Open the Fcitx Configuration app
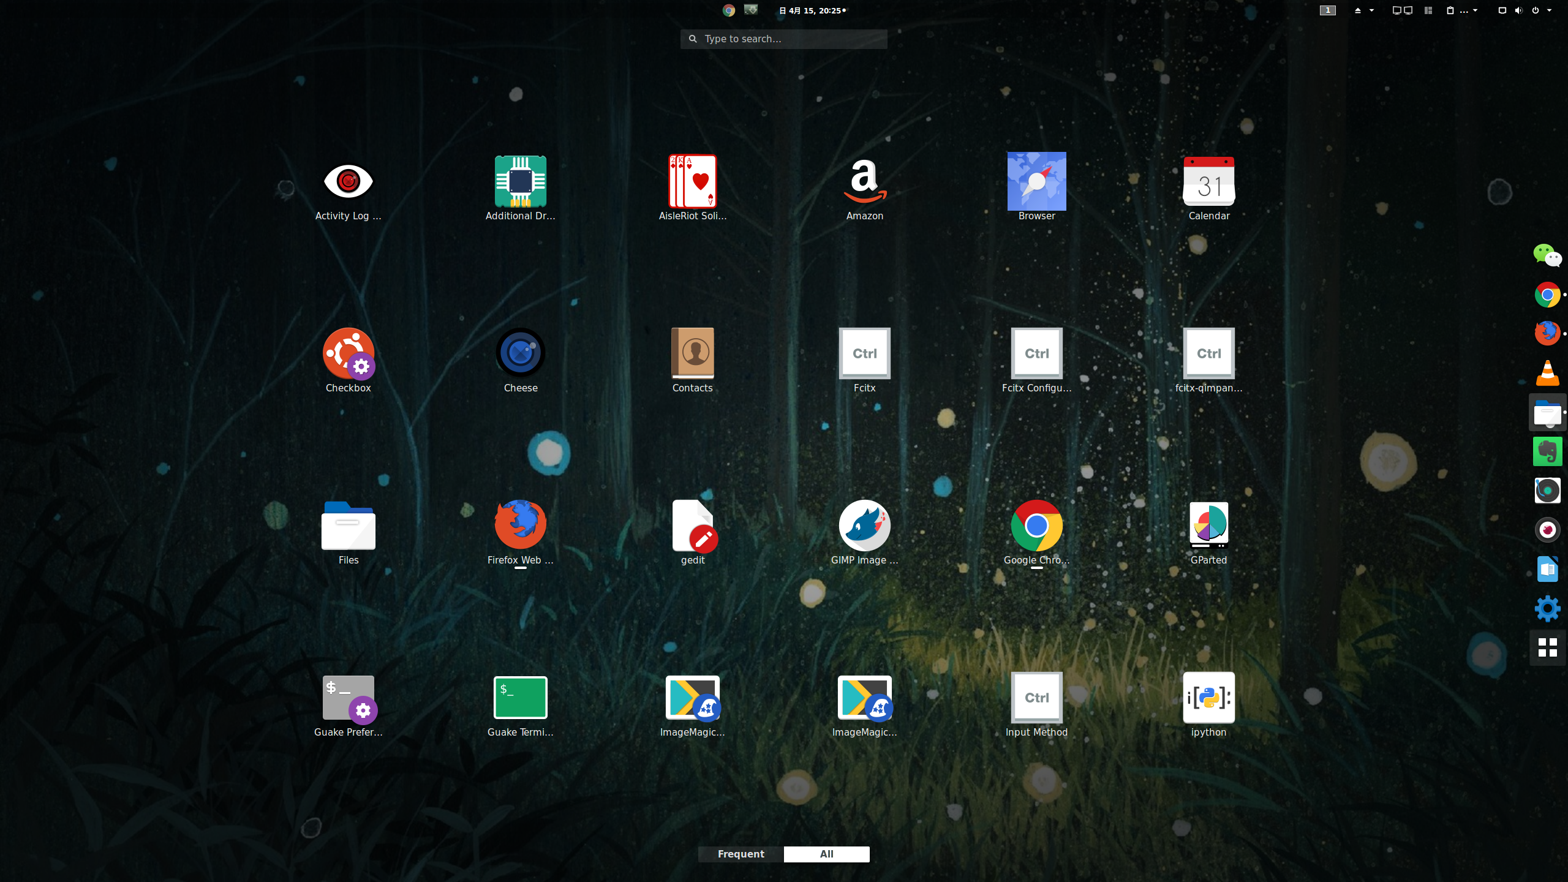The height and width of the screenshot is (882, 1568). tap(1036, 361)
